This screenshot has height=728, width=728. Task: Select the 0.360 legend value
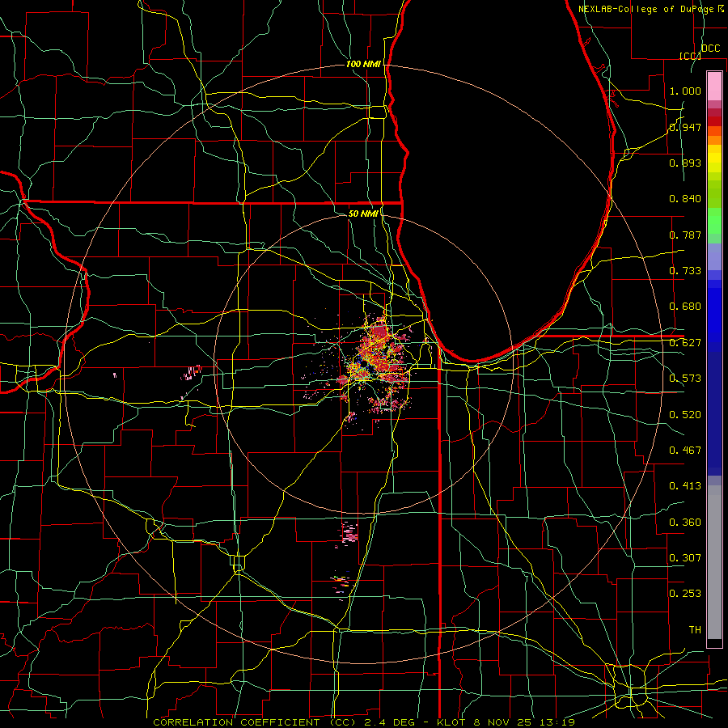(x=685, y=522)
